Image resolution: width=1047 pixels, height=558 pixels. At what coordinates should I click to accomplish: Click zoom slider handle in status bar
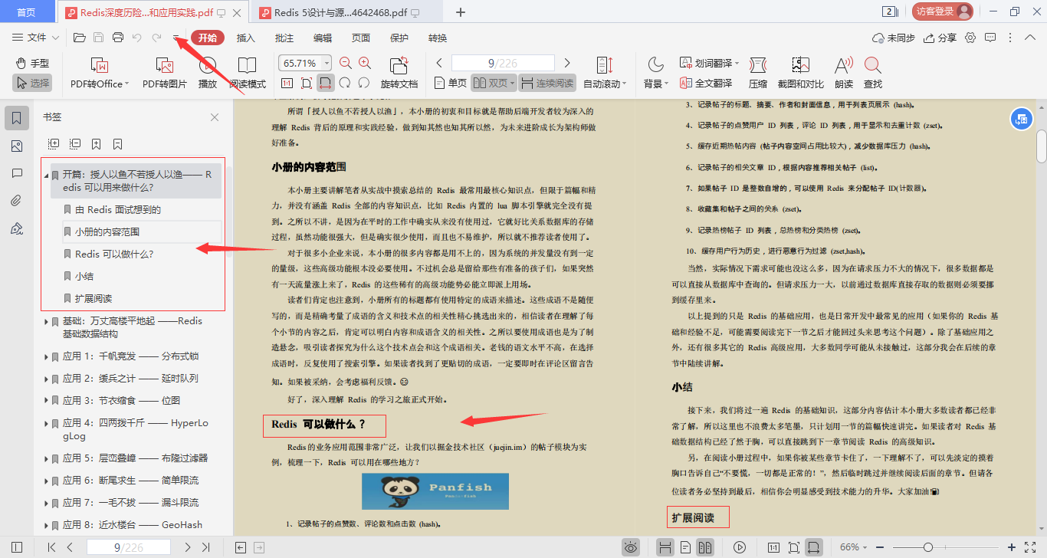click(928, 547)
